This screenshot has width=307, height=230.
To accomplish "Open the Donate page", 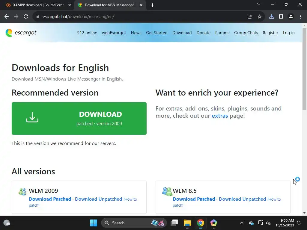I will 204,33.
